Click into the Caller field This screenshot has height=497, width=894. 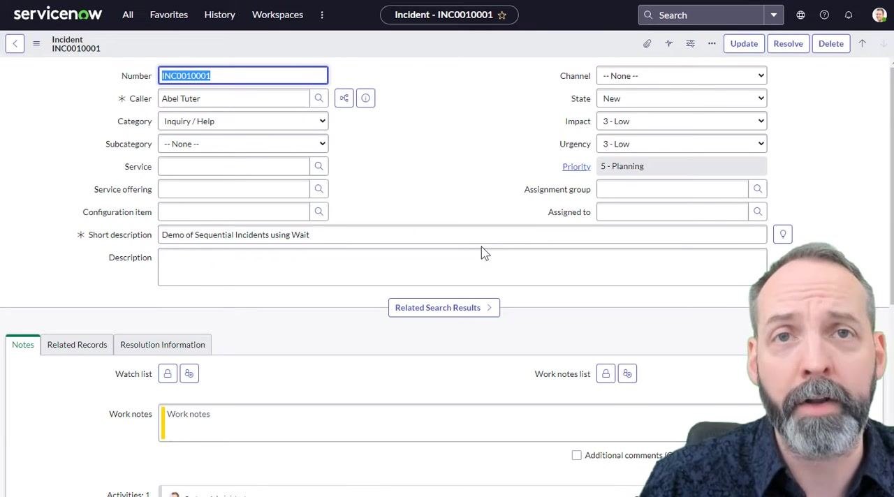tap(234, 98)
